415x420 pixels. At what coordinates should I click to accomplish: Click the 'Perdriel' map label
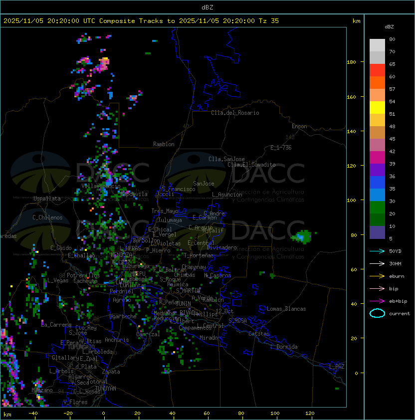click(x=122, y=291)
